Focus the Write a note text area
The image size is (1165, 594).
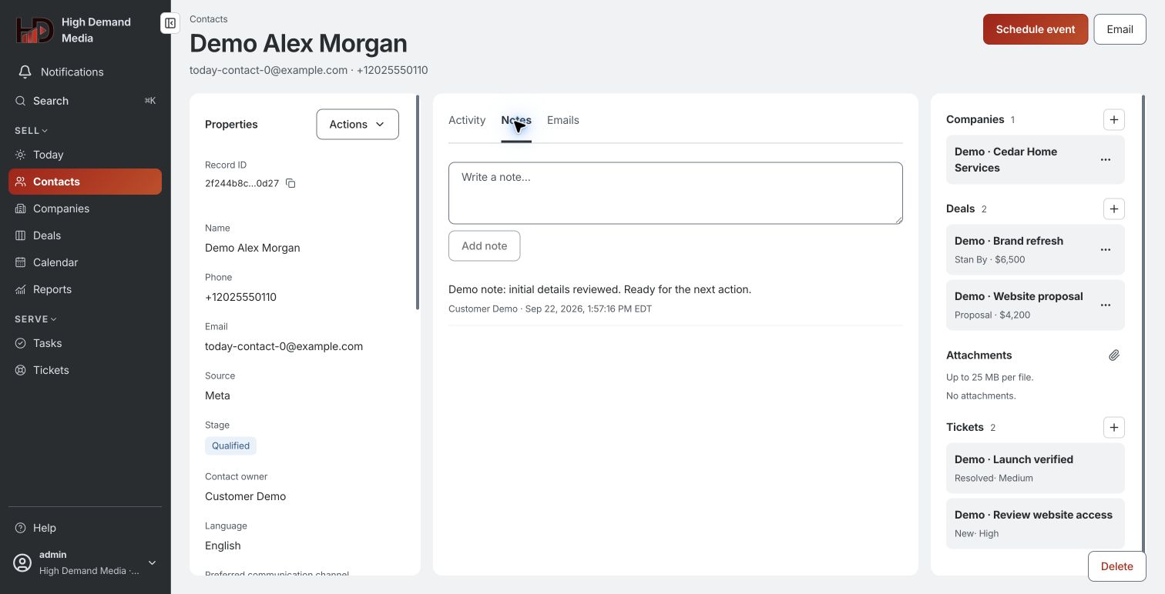(676, 193)
